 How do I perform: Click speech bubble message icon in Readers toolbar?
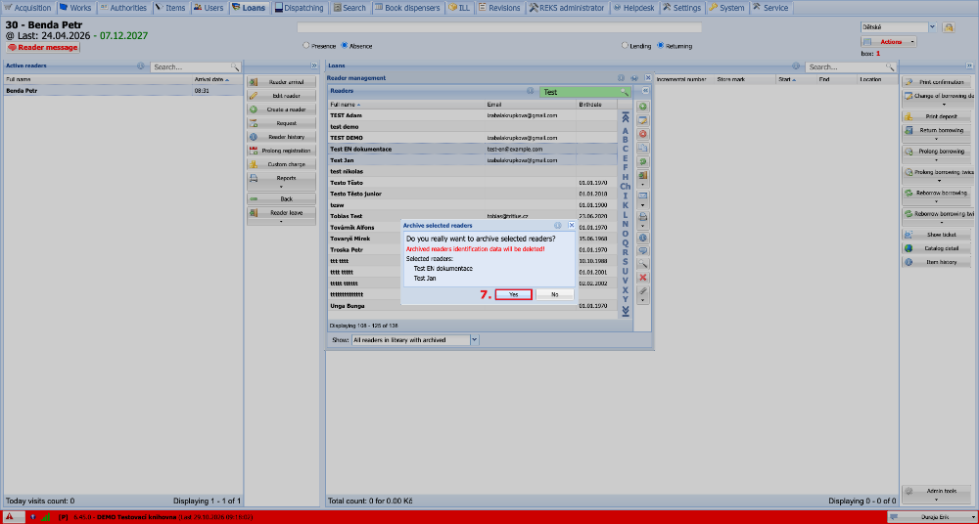point(642,251)
